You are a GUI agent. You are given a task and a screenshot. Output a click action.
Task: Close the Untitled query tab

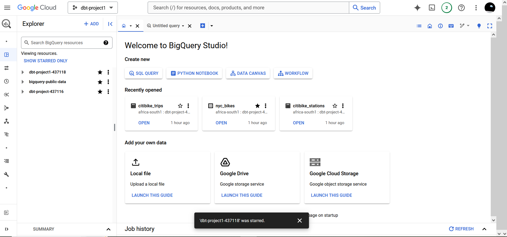pos(190,26)
